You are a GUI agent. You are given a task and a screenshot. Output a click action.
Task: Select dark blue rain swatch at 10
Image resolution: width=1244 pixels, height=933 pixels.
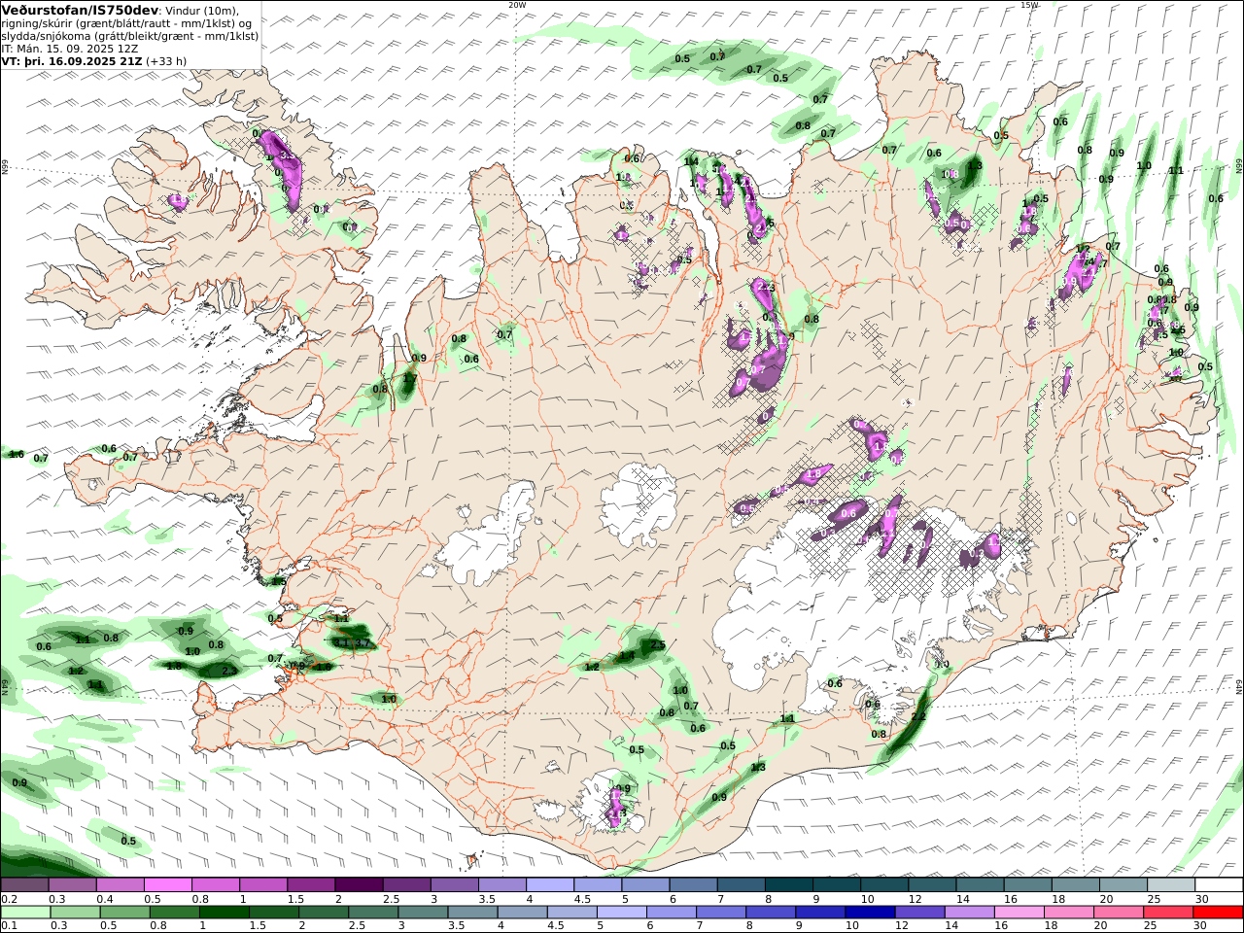869,913
